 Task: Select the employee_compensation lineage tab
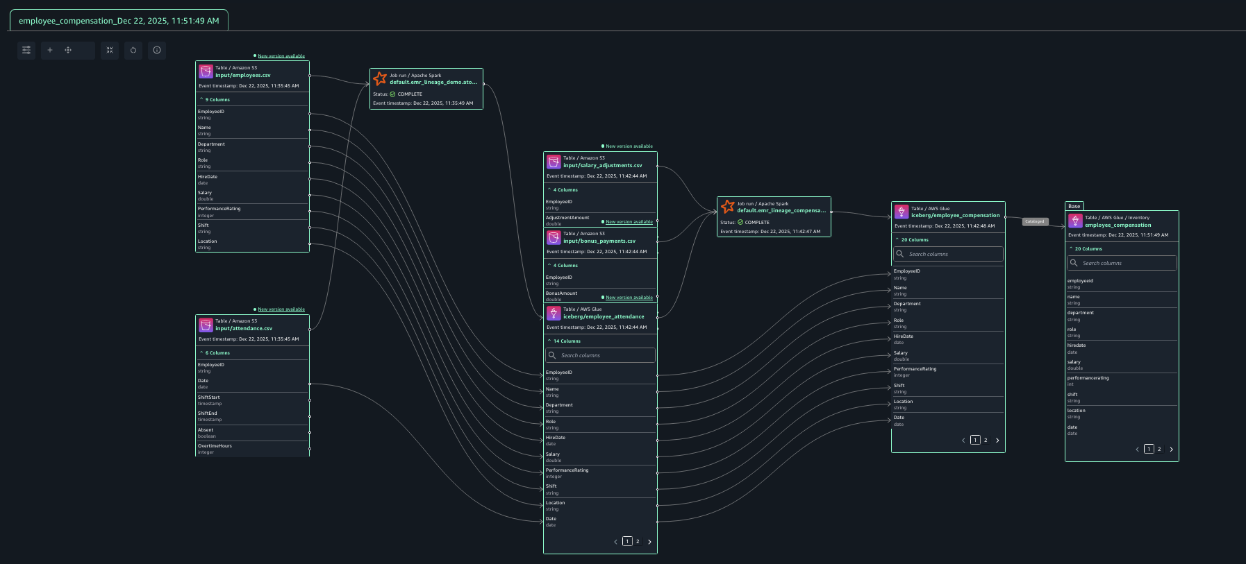coord(119,21)
